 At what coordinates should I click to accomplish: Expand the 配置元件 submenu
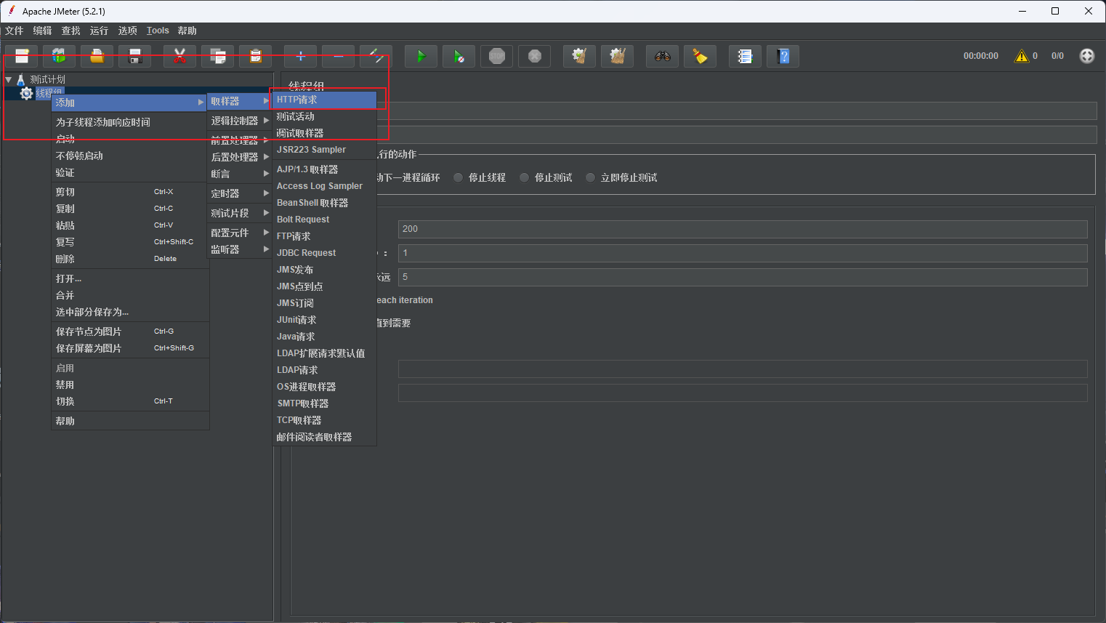pos(240,233)
